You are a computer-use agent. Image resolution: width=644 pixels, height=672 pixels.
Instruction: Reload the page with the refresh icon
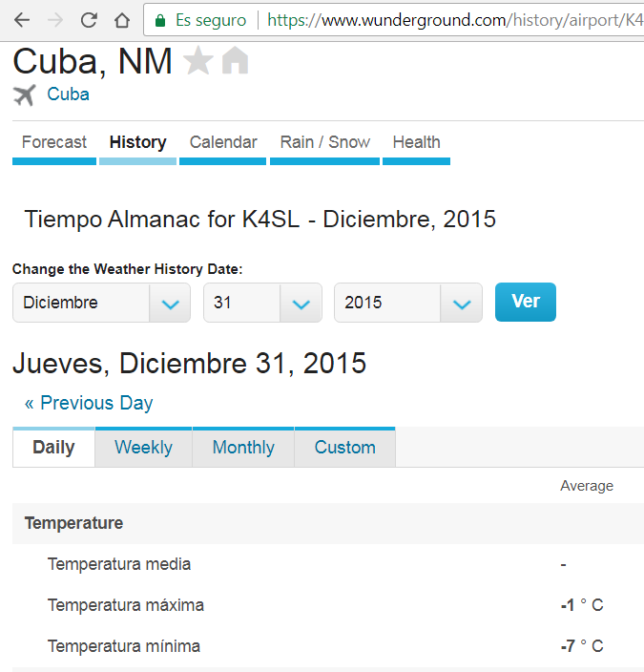point(89,20)
